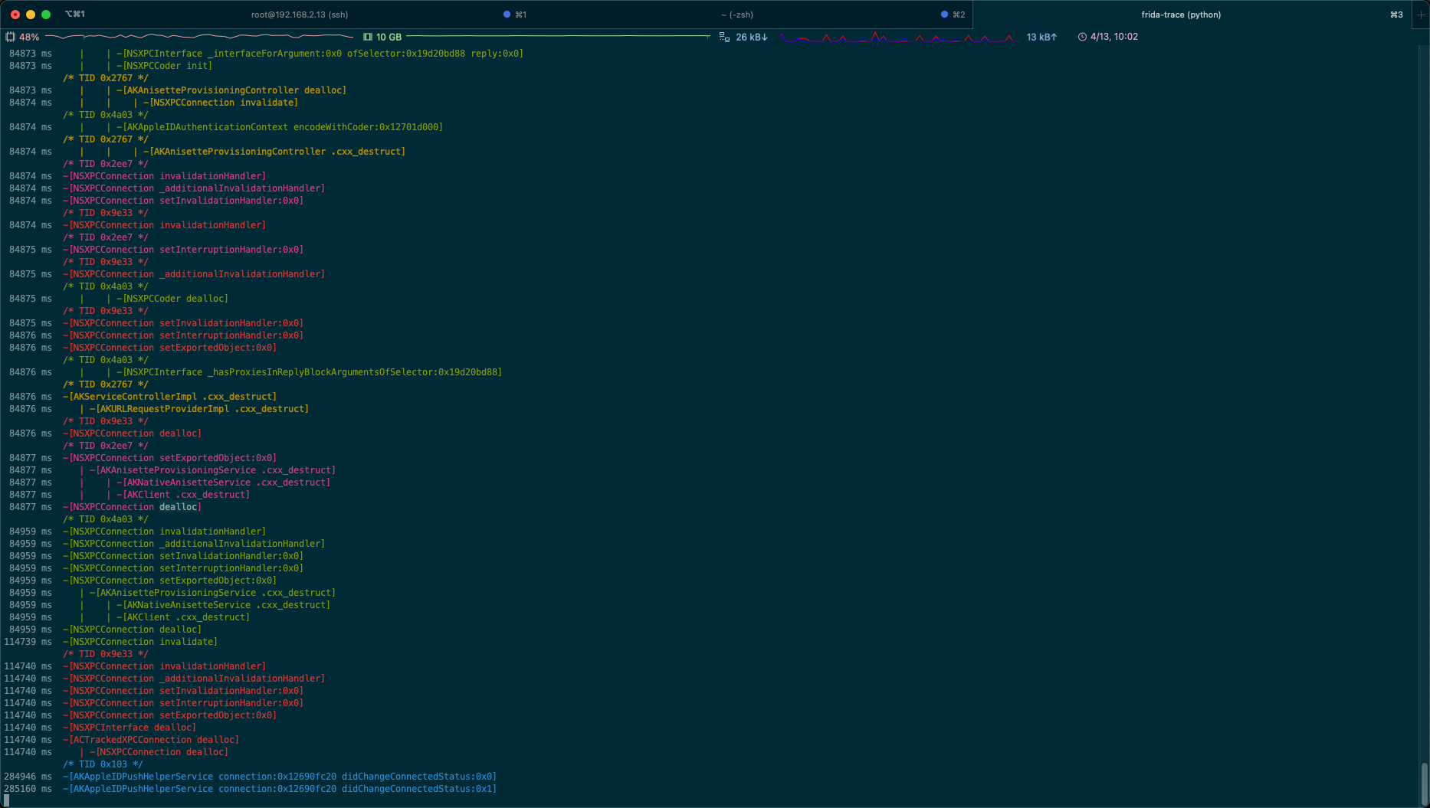This screenshot has height=808, width=1430.
Task: Click the NSXPCConnection invalidate line at 114739 ms
Action: point(140,642)
